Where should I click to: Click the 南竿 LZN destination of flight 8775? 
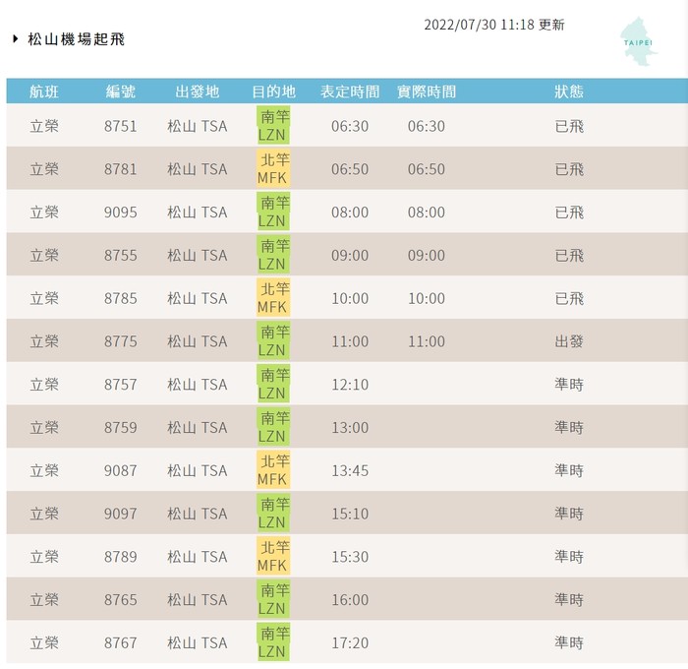pos(273,340)
